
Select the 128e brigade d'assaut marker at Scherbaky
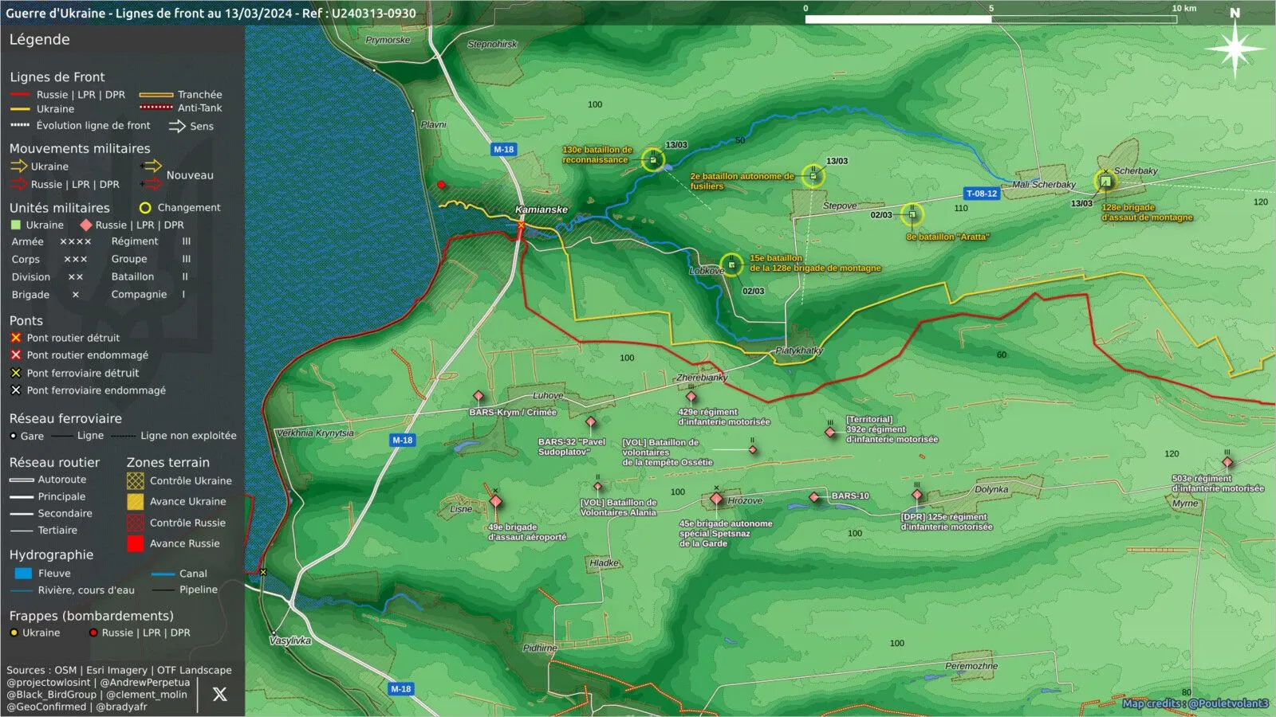pyautogui.click(x=1105, y=182)
